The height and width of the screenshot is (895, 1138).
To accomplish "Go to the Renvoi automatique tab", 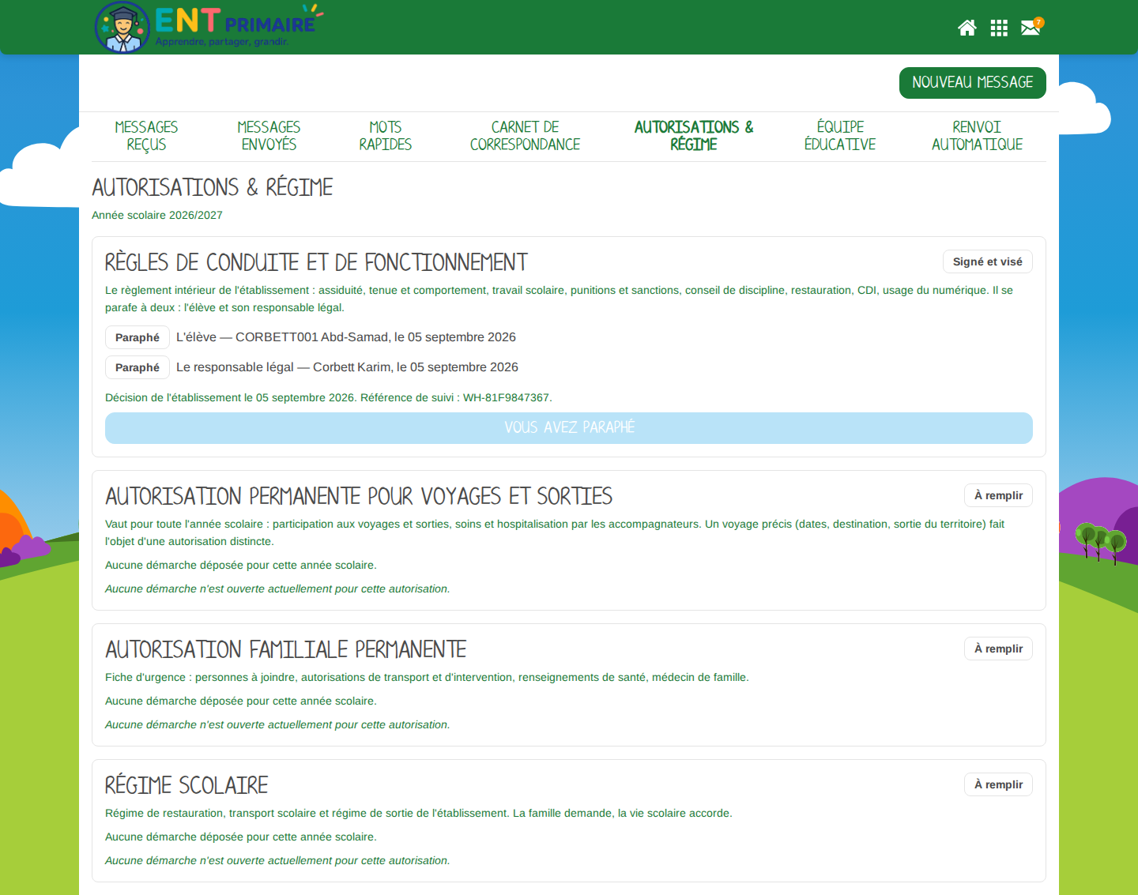I will coord(977,136).
